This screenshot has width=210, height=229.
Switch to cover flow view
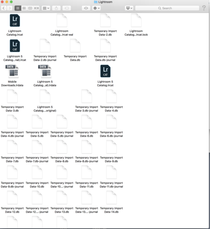point(36,8)
